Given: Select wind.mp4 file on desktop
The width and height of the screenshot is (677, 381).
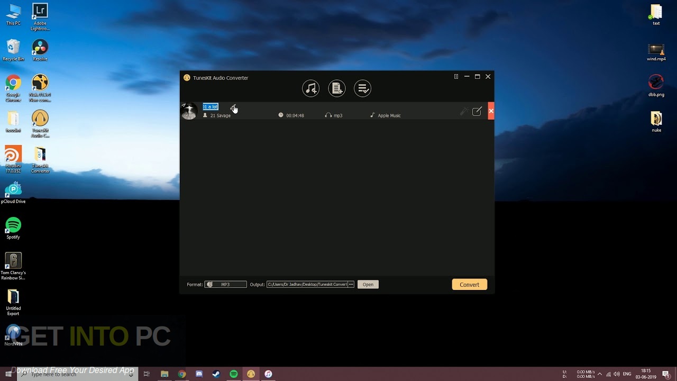Looking at the screenshot, I should pos(656,51).
